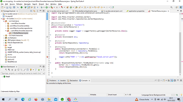183x102 pixels.
Task: Toggle the highlighted Mark Occurrences toolbar button
Action: 28,7
